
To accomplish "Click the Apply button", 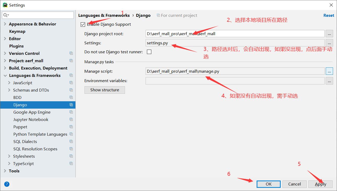I will [x=321, y=184].
